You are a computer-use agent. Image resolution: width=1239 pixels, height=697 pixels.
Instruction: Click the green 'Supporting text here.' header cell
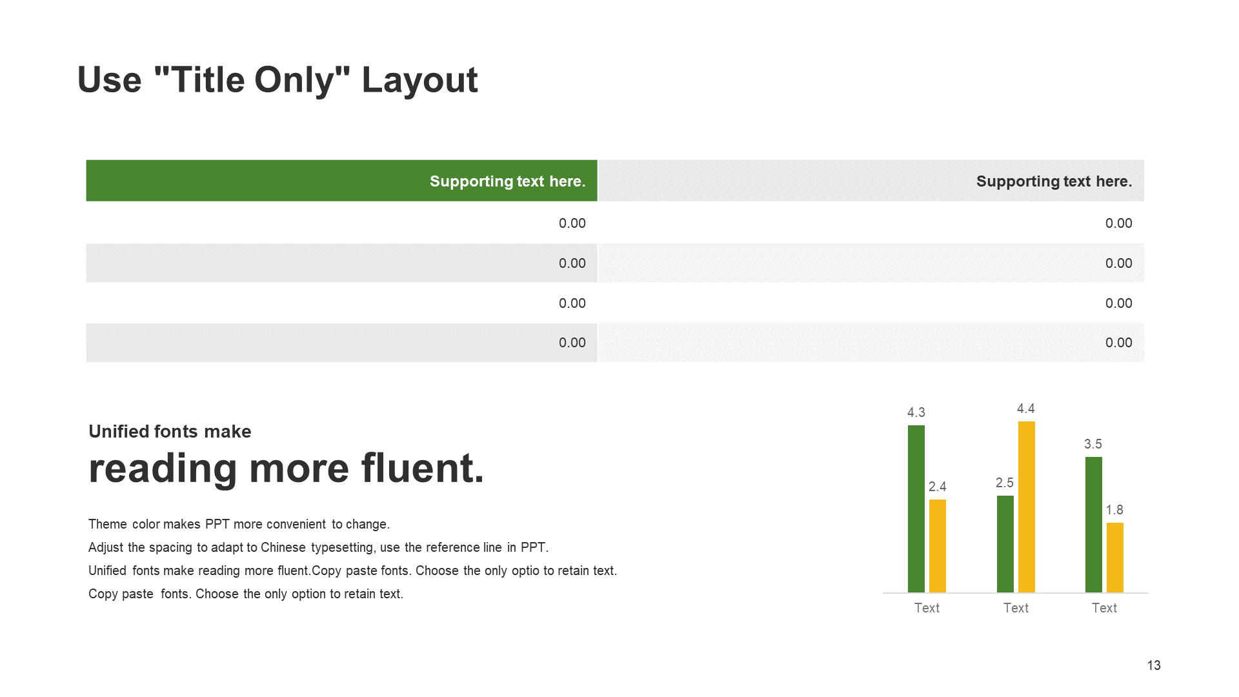coord(341,181)
